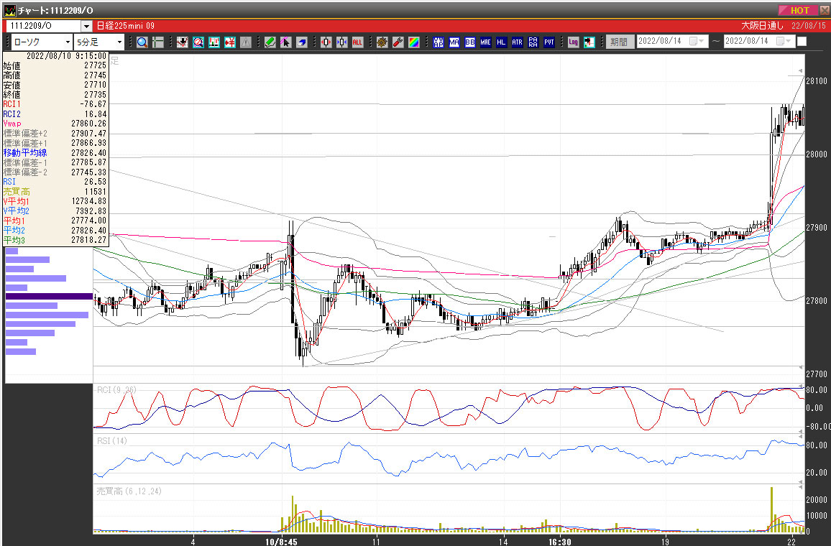The height and width of the screenshot is (546, 831).
Task: Click the 大阪日通し session label
Action: coord(762,25)
